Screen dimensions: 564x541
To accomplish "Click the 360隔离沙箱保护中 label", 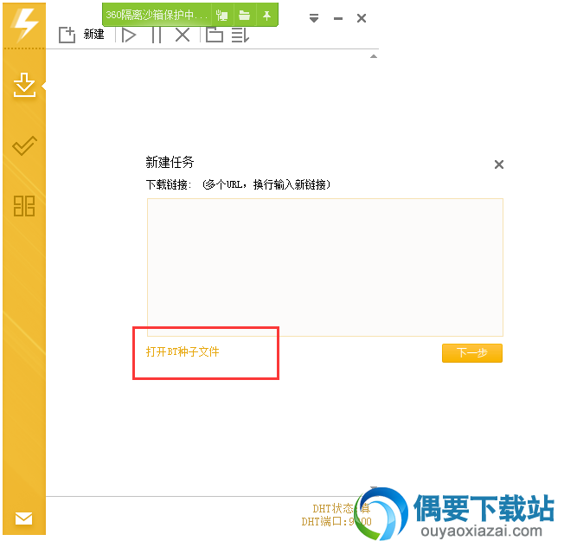I will [x=157, y=15].
